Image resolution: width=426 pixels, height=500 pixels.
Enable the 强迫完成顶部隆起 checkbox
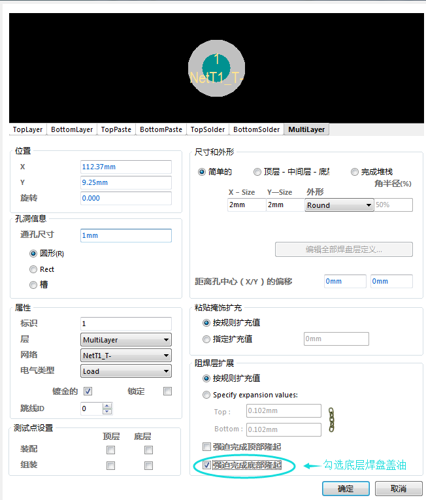pos(207,447)
